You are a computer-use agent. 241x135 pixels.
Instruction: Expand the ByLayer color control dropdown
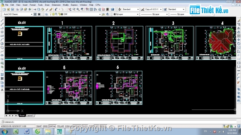(x=126, y=14)
